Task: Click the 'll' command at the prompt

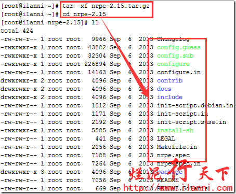Action: (x=95, y=22)
